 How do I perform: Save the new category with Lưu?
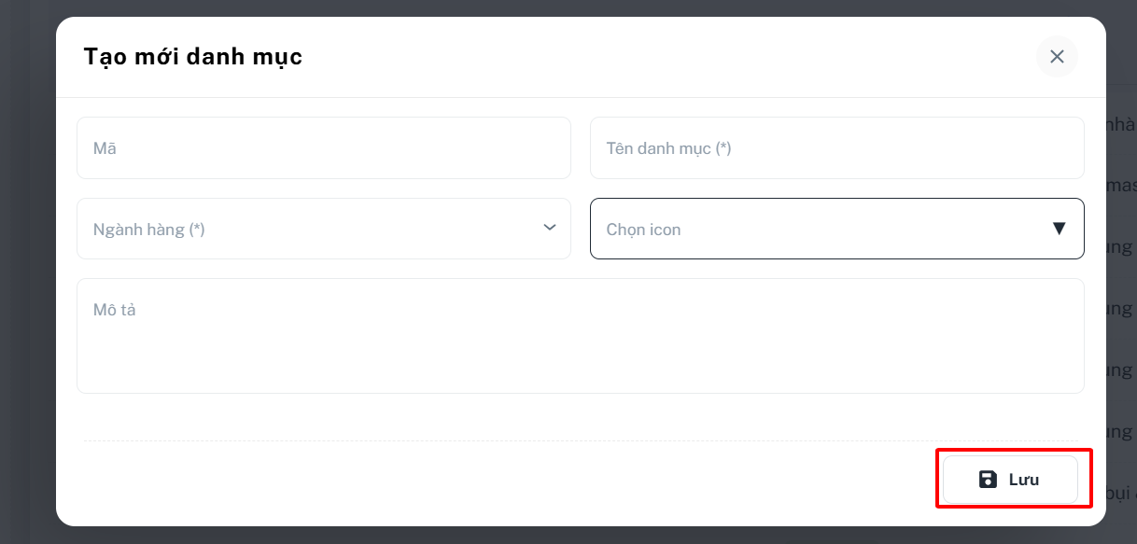1010,480
